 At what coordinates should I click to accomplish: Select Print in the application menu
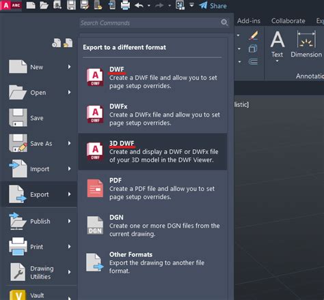[x=40, y=247]
